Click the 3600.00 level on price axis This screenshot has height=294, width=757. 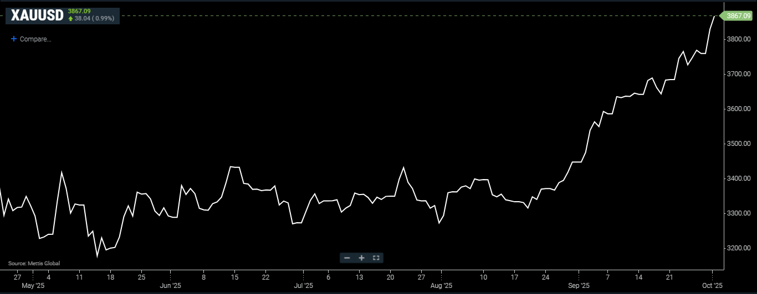738,109
